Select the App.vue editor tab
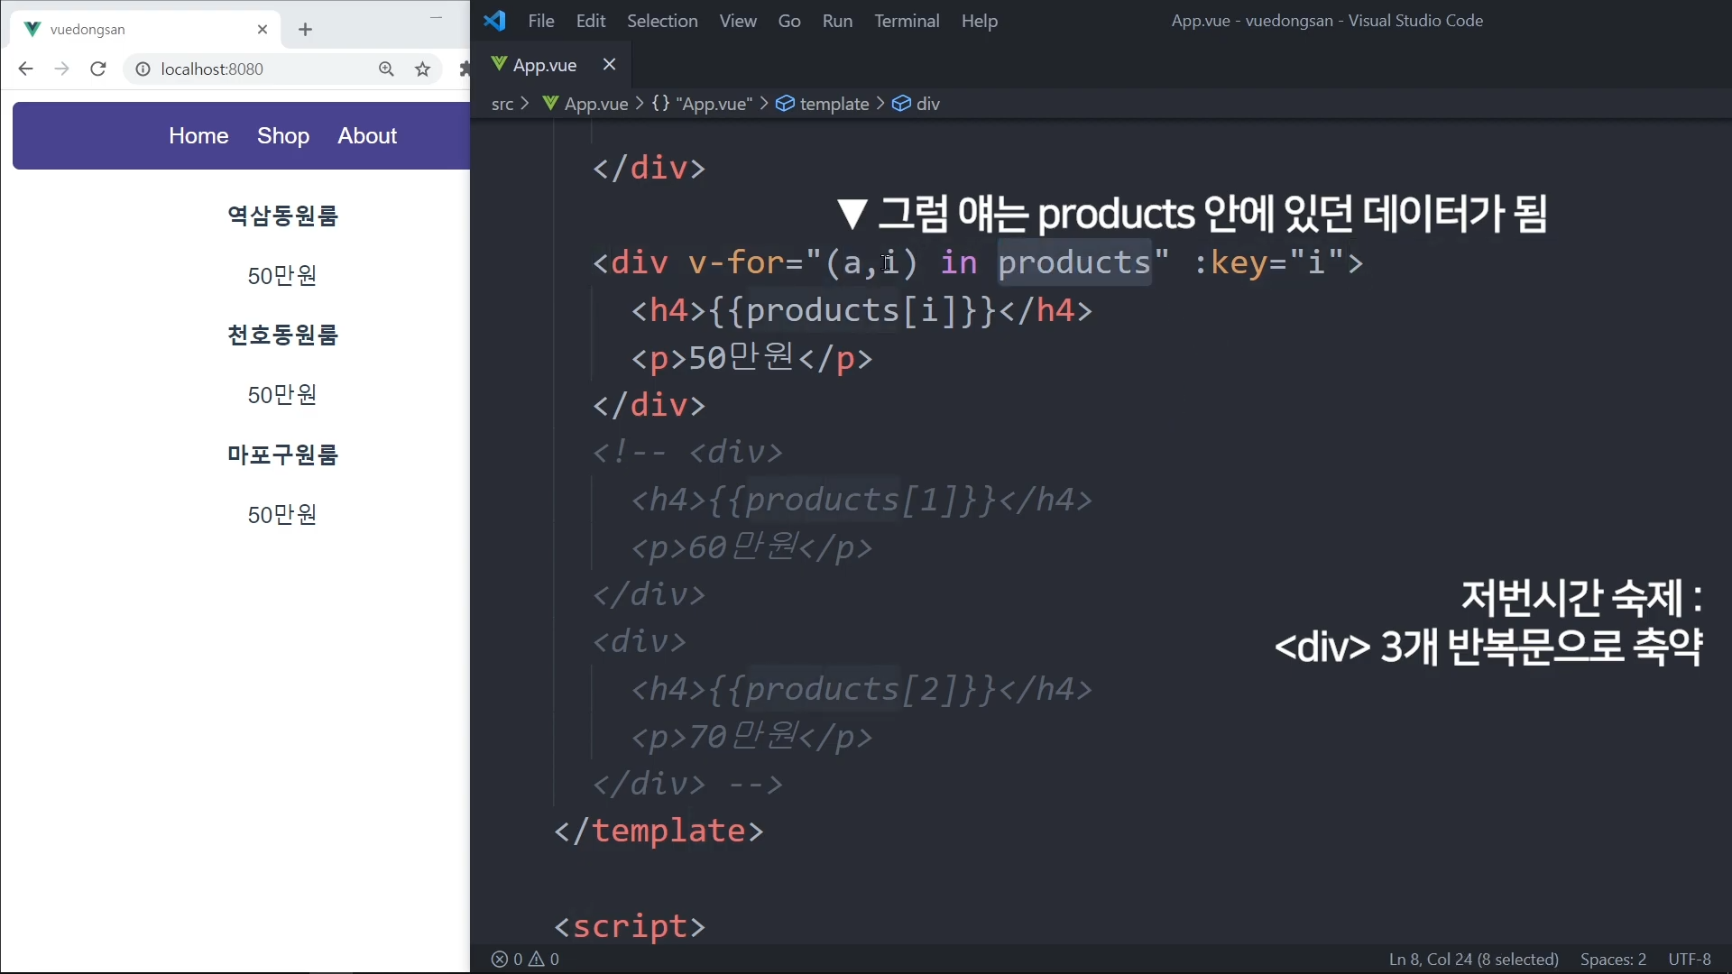1732x974 pixels. point(544,65)
